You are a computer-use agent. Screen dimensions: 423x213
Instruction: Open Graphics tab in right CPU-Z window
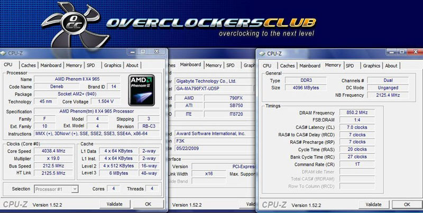point(372,66)
